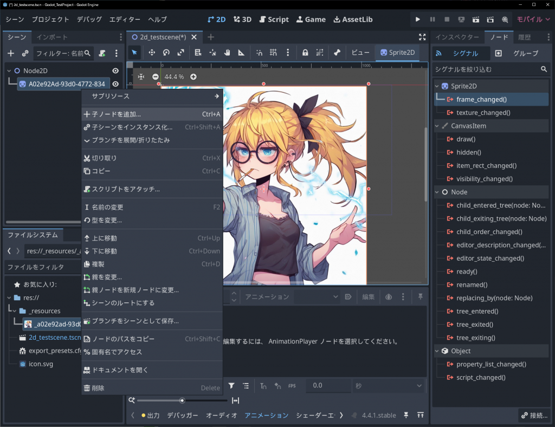Click the zoom-in plus button beside 44.4 %
Viewport: 555px width, 427px height.
(193, 77)
